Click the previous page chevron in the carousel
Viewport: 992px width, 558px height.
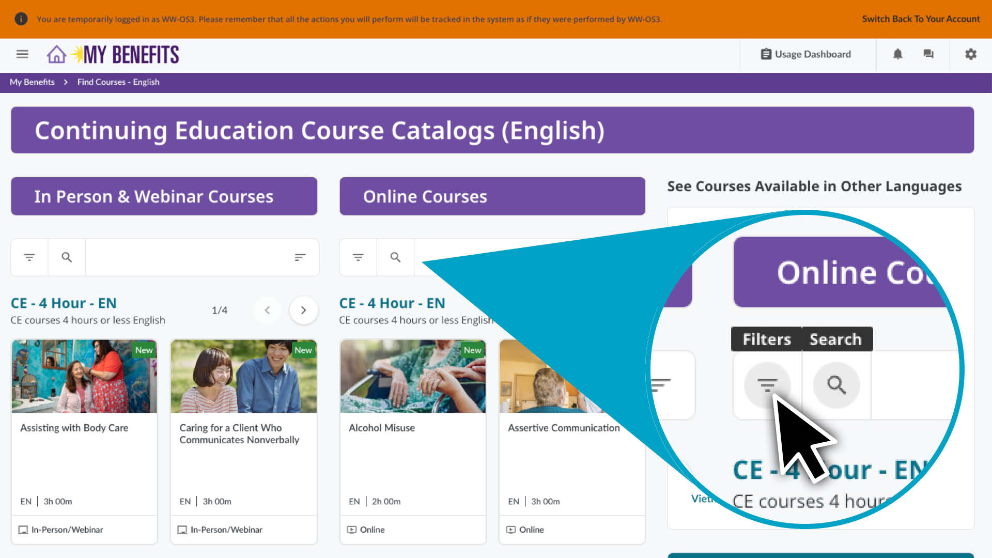click(x=268, y=310)
